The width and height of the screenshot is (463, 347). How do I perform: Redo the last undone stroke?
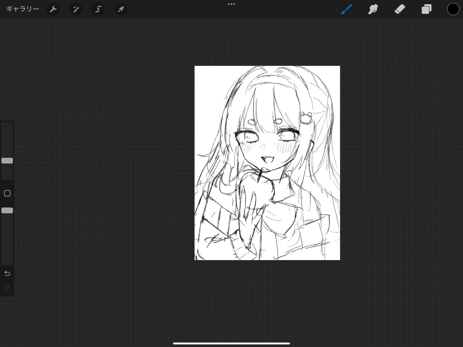pos(7,288)
